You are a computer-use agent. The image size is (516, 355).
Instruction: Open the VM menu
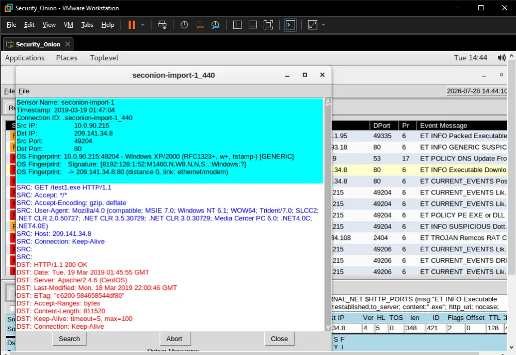(x=69, y=25)
